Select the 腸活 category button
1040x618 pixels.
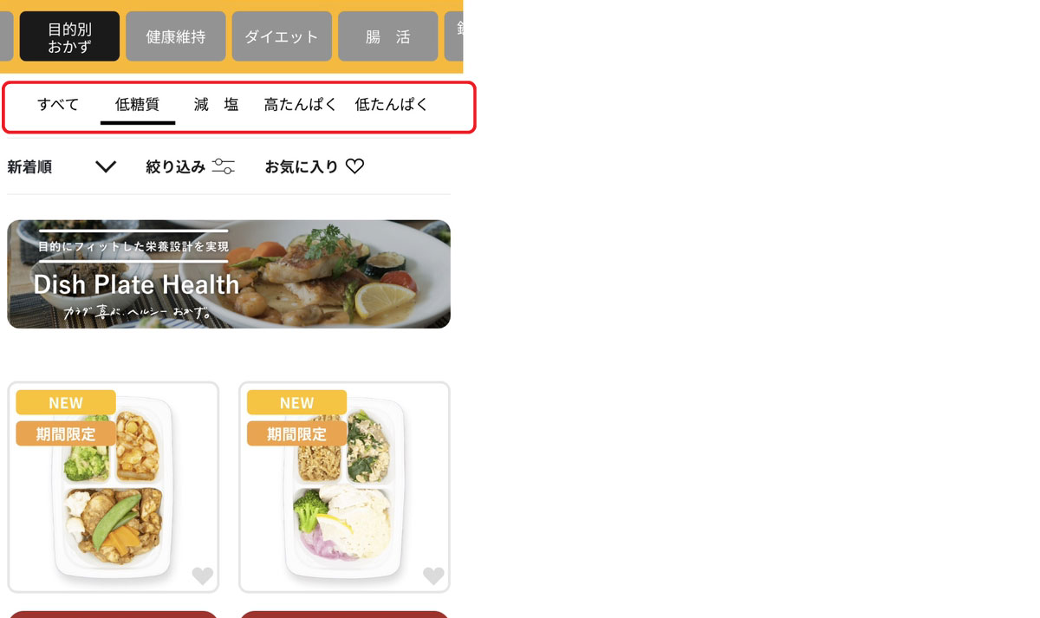[387, 36]
